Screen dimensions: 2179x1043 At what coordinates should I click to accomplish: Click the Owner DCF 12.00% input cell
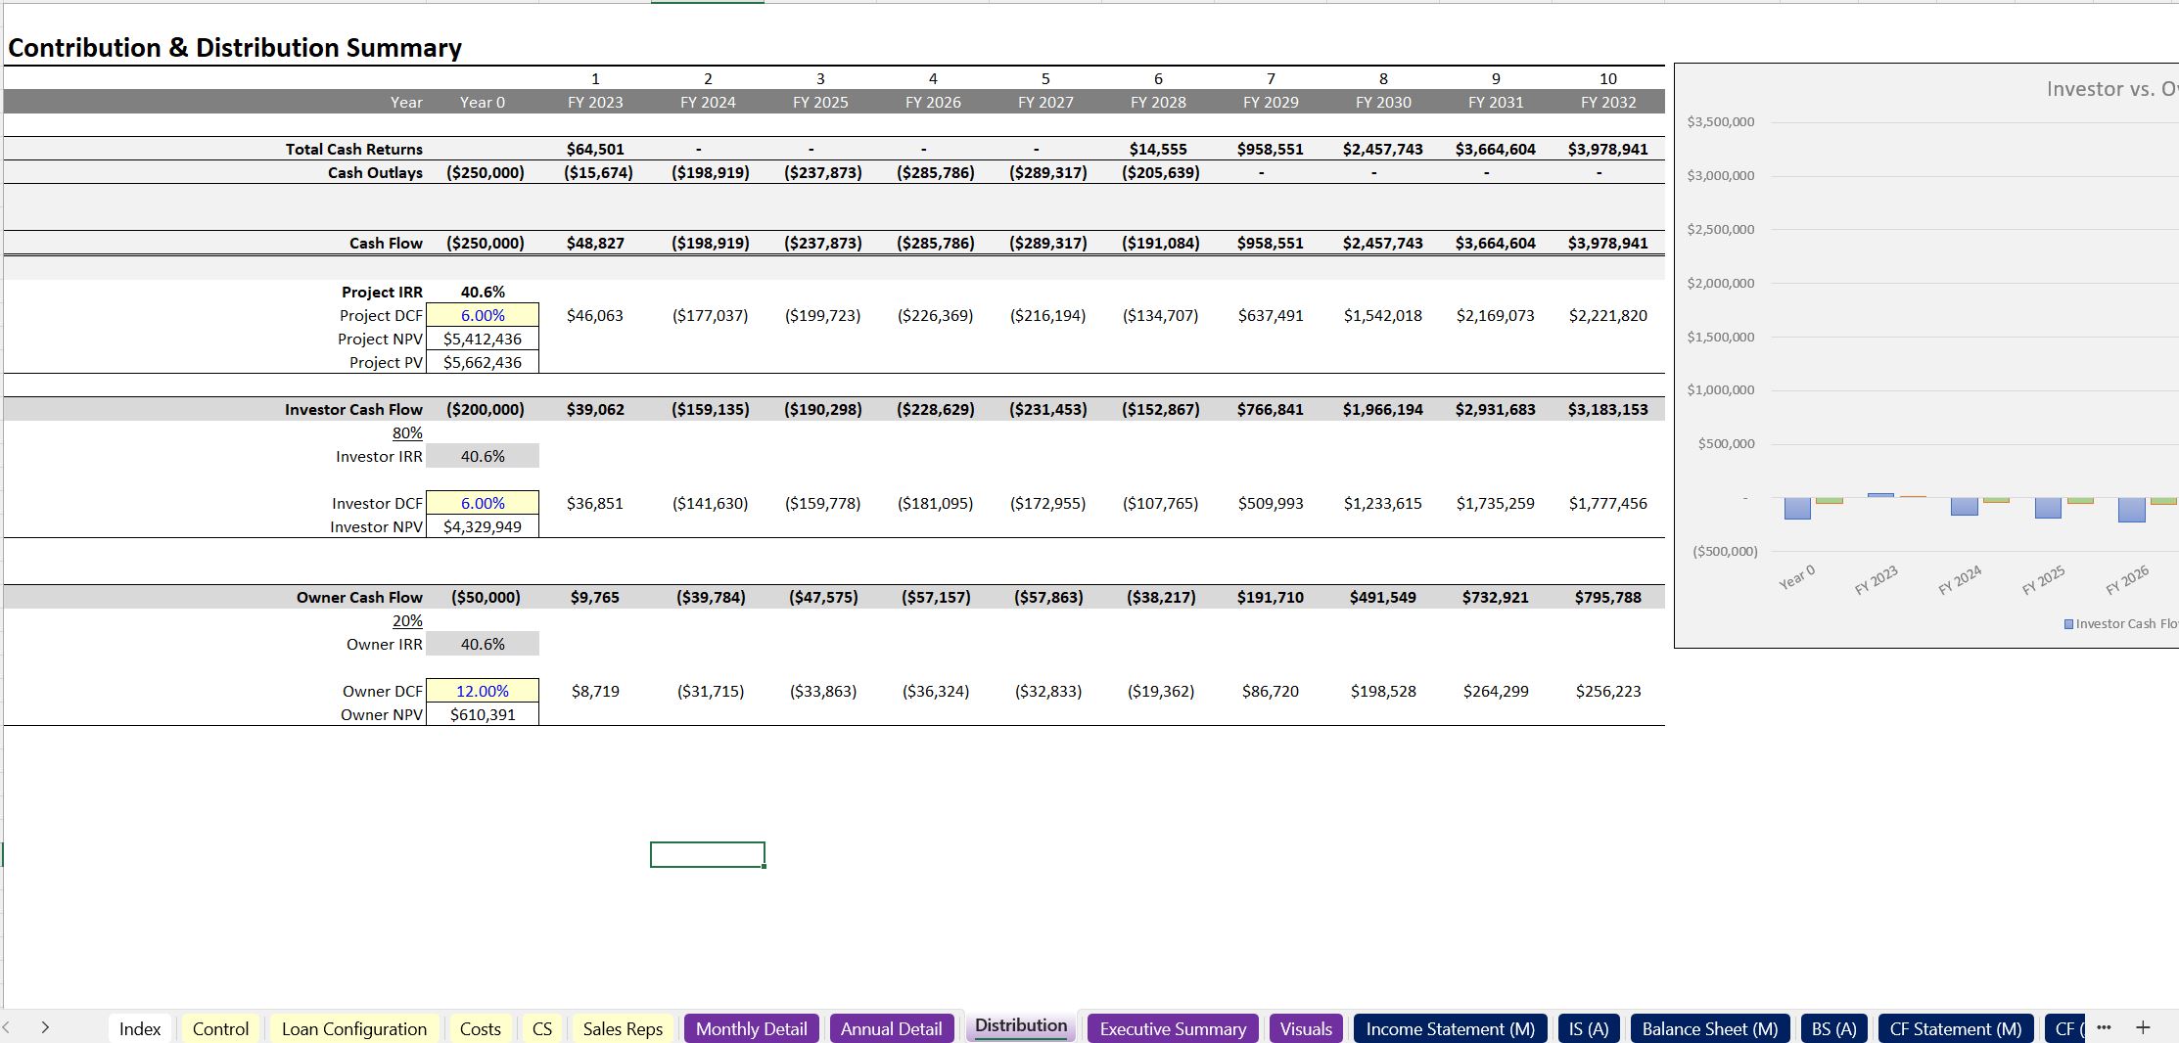[x=483, y=691]
